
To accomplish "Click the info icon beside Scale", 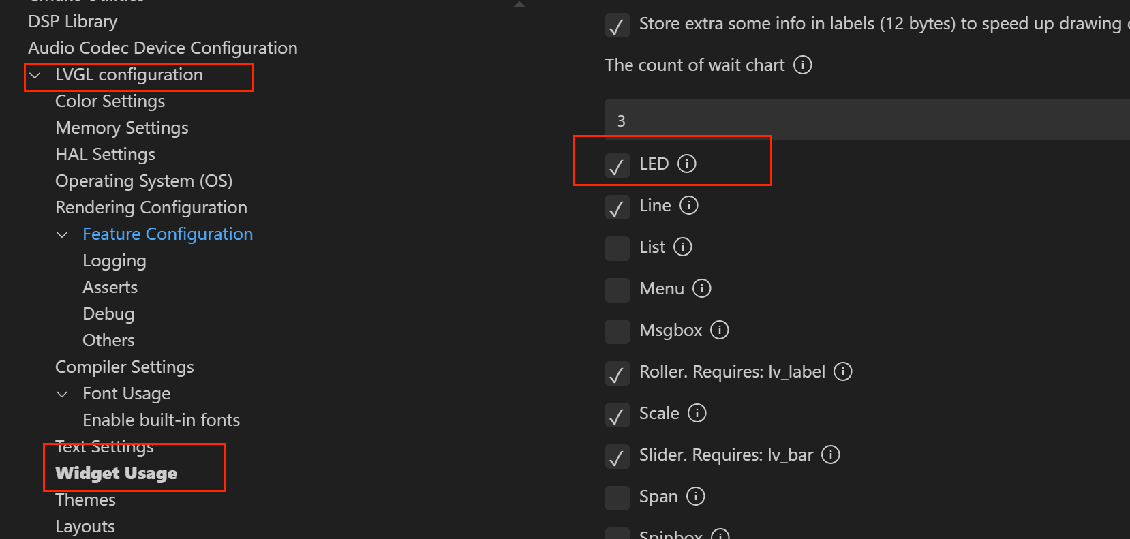I will 697,413.
